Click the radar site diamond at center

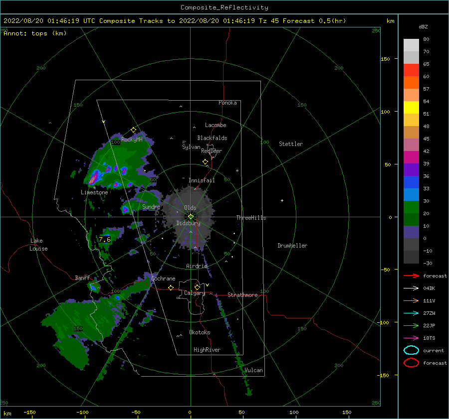(x=191, y=217)
